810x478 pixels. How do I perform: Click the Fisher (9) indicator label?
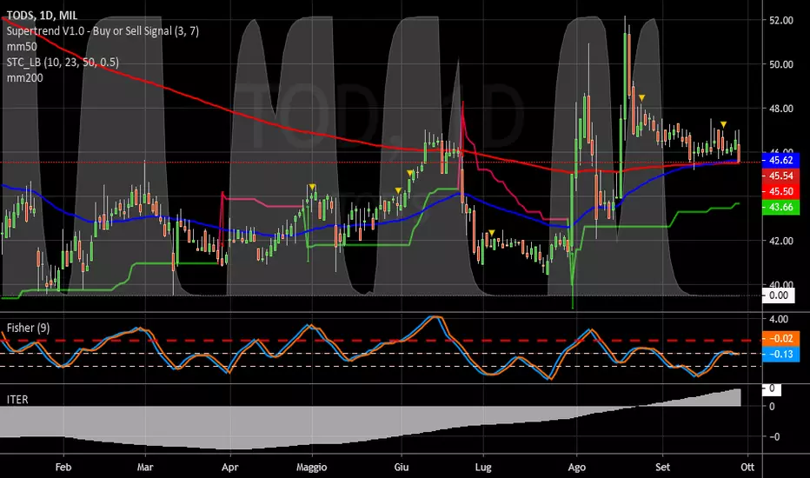[x=28, y=328]
